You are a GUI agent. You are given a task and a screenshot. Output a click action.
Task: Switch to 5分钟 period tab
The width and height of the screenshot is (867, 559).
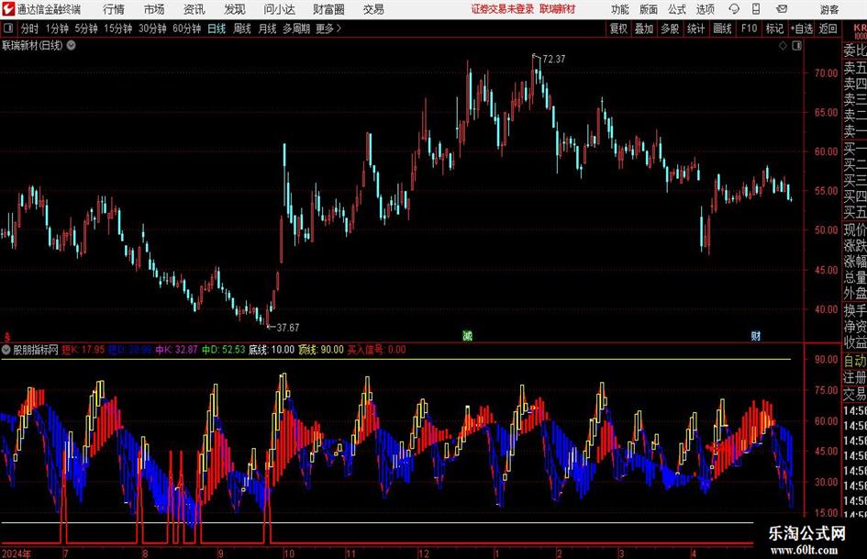click(85, 28)
